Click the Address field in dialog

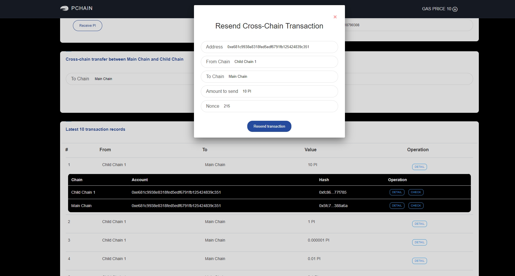pyautogui.click(x=269, y=47)
